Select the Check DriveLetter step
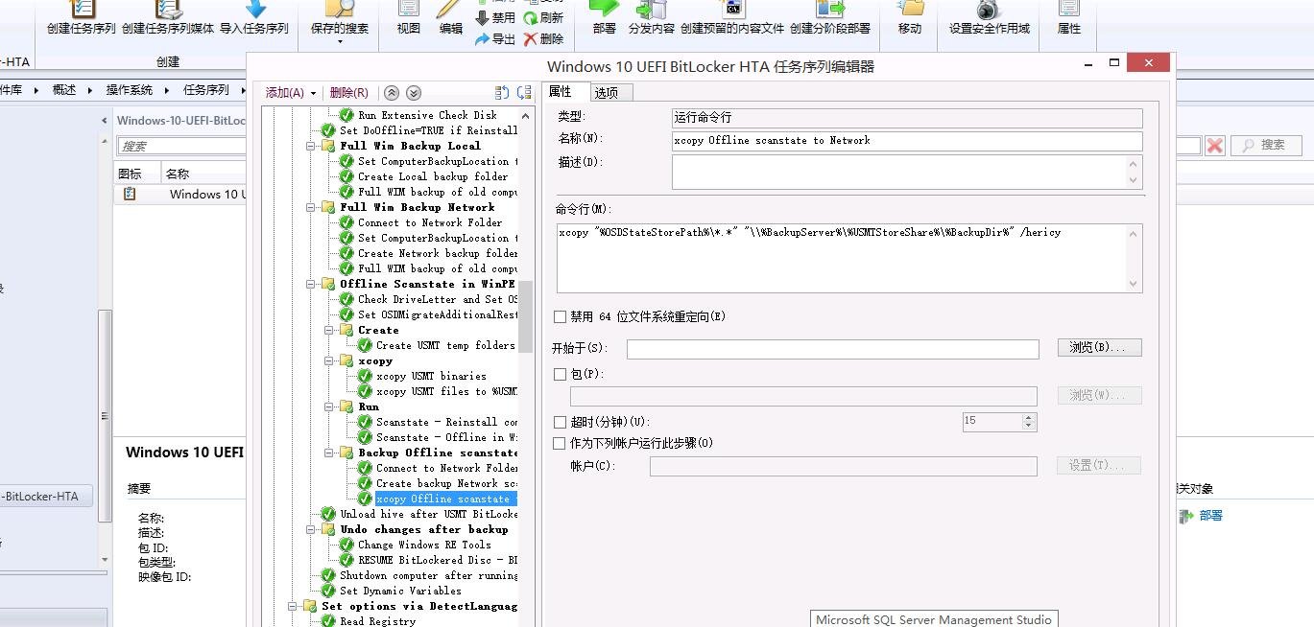 [x=438, y=299]
